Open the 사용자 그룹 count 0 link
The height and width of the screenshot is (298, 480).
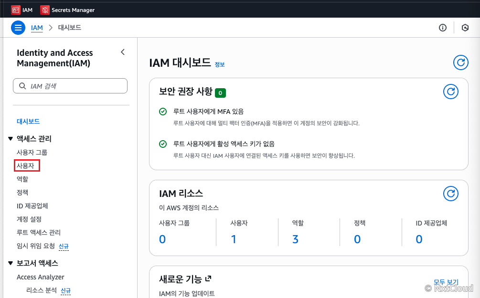[x=162, y=239]
